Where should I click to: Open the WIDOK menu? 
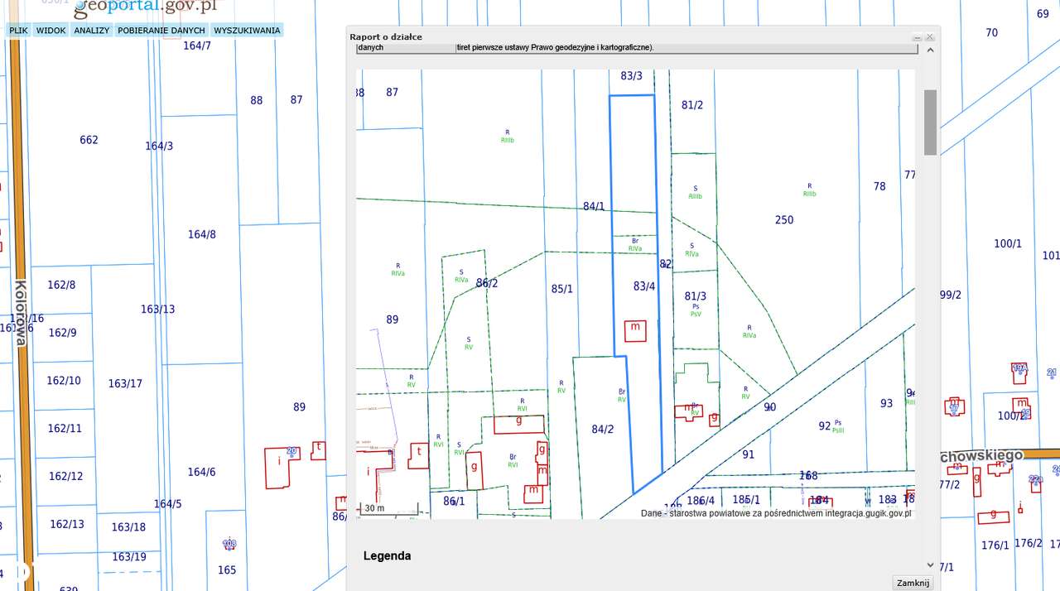click(x=51, y=31)
